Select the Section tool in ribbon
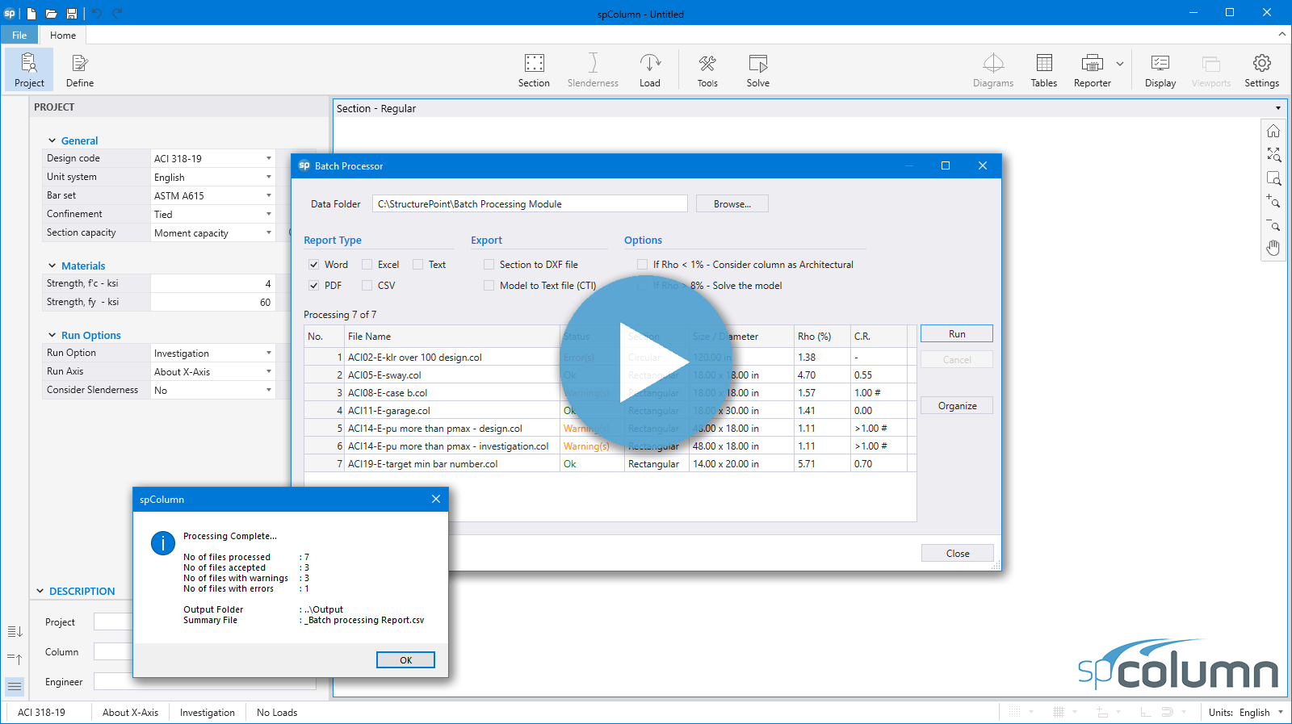The width and height of the screenshot is (1292, 724). pyautogui.click(x=534, y=69)
